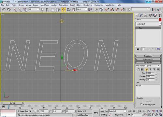This screenshot has width=163, height=117.
Task: Open the Select by Name dialog
Action: [x=47, y=10]
